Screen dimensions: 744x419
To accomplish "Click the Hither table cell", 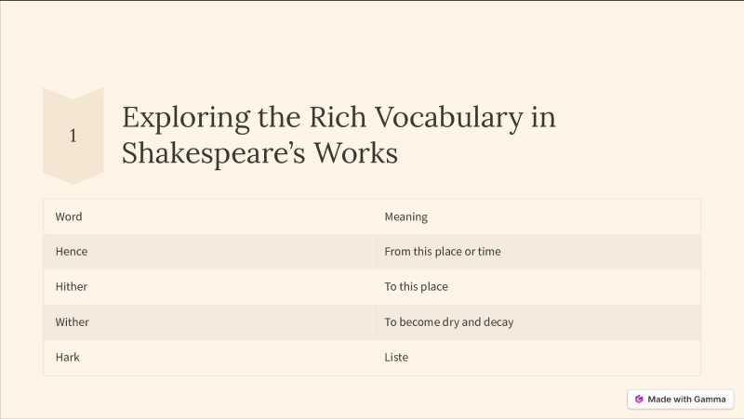I will pyautogui.click(x=207, y=287).
